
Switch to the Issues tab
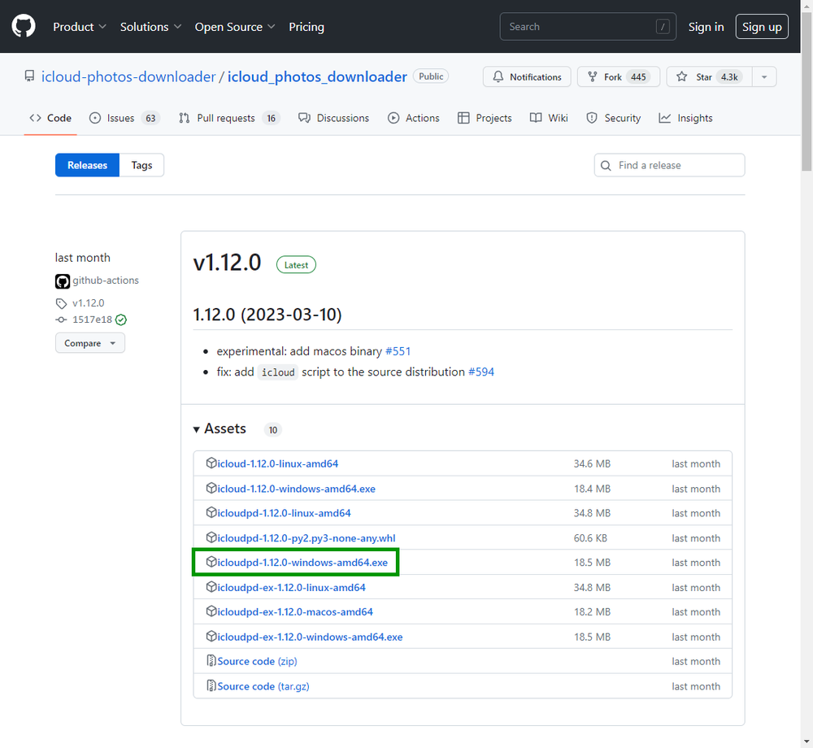(124, 118)
